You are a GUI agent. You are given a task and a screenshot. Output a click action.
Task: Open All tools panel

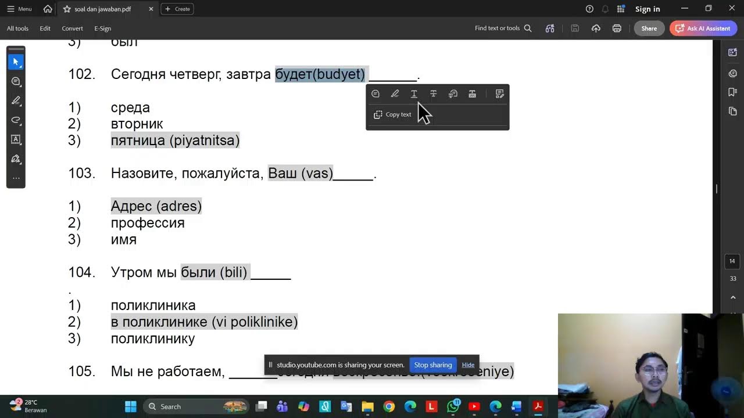(17, 28)
